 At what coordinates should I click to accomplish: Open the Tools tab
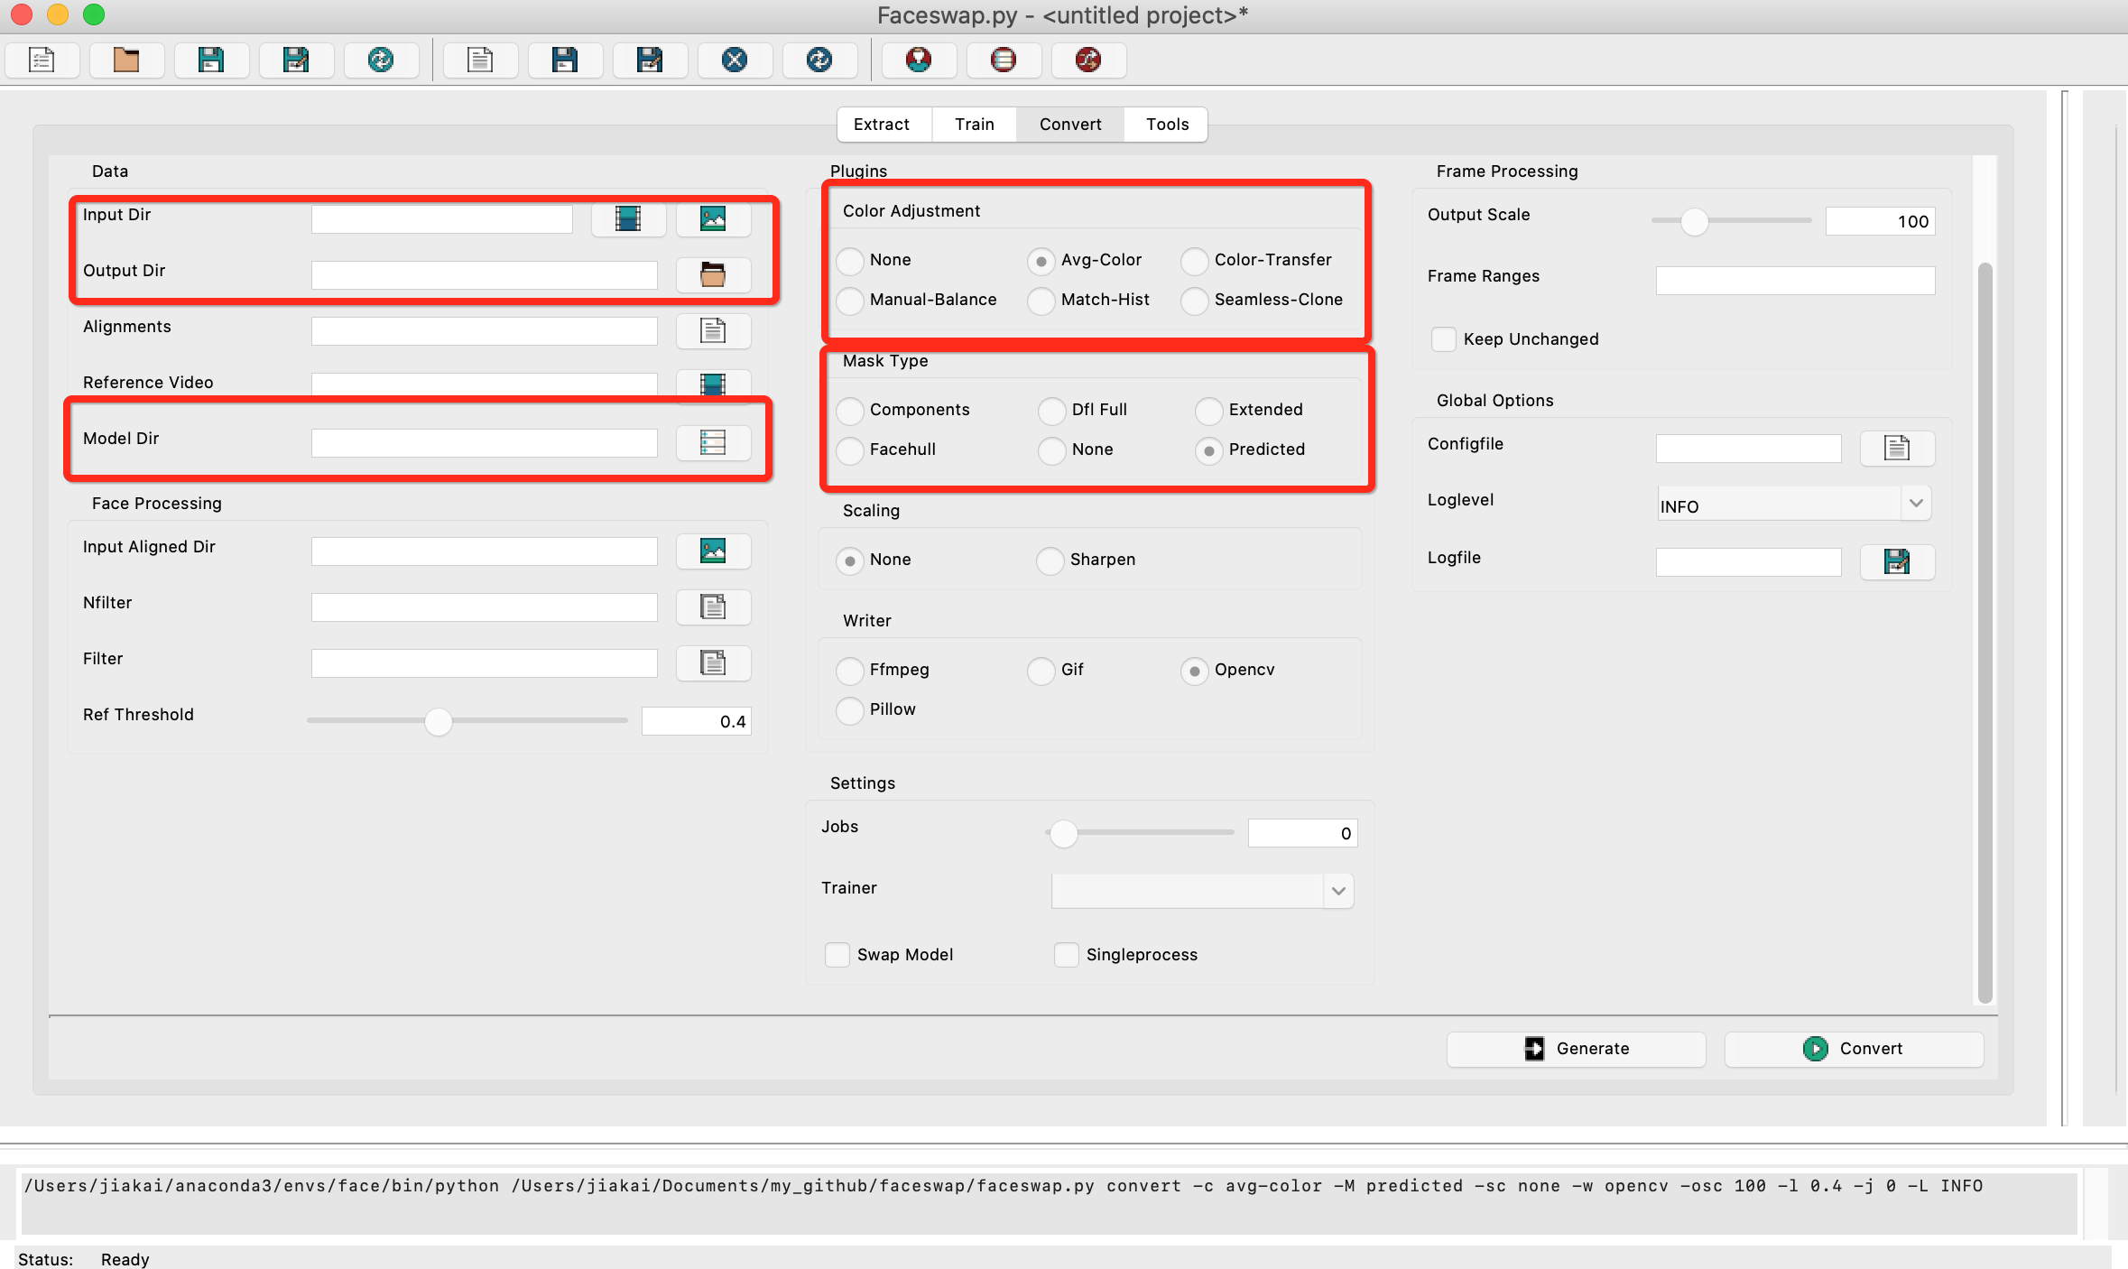tap(1167, 125)
